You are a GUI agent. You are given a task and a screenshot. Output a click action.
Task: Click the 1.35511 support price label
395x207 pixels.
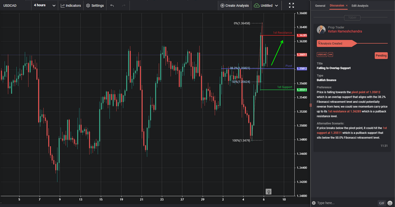(x=302, y=90)
